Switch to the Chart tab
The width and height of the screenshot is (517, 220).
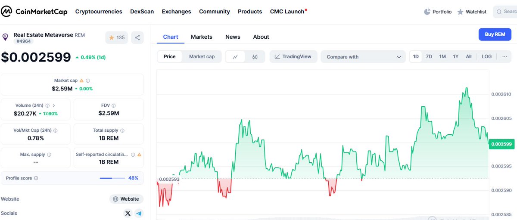(171, 37)
